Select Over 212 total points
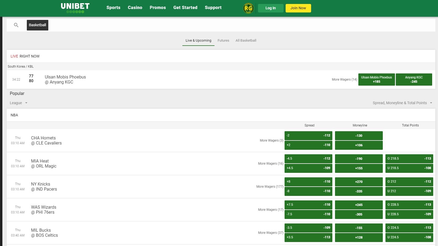Screen dimensions: 438x246 pyautogui.click(x=409, y=182)
